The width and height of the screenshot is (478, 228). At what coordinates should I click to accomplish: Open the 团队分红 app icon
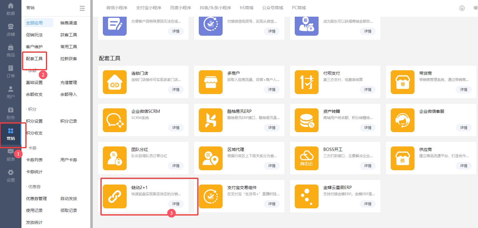115,158
